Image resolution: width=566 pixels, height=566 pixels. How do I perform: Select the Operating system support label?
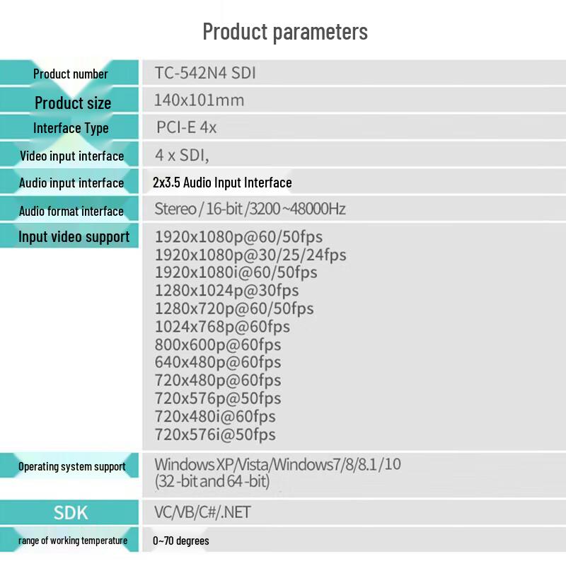tap(72, 467)
